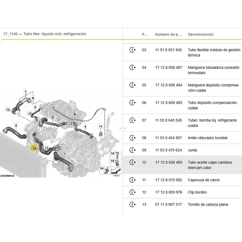Image resolution: width=242 pixels, height=242 pixels.
Task: Click part number 11 51 8 631 942
Action: [x=168, y=50]
